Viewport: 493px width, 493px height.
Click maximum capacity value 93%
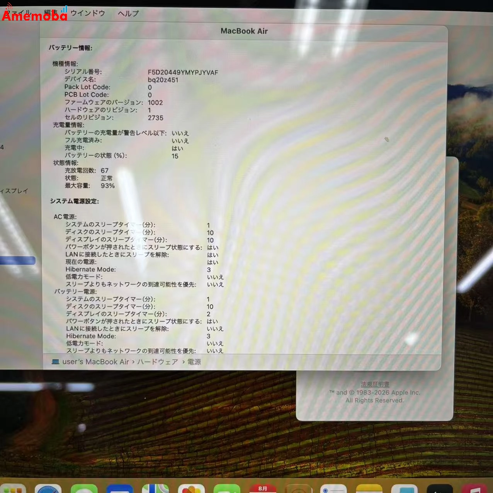[108, 186]
